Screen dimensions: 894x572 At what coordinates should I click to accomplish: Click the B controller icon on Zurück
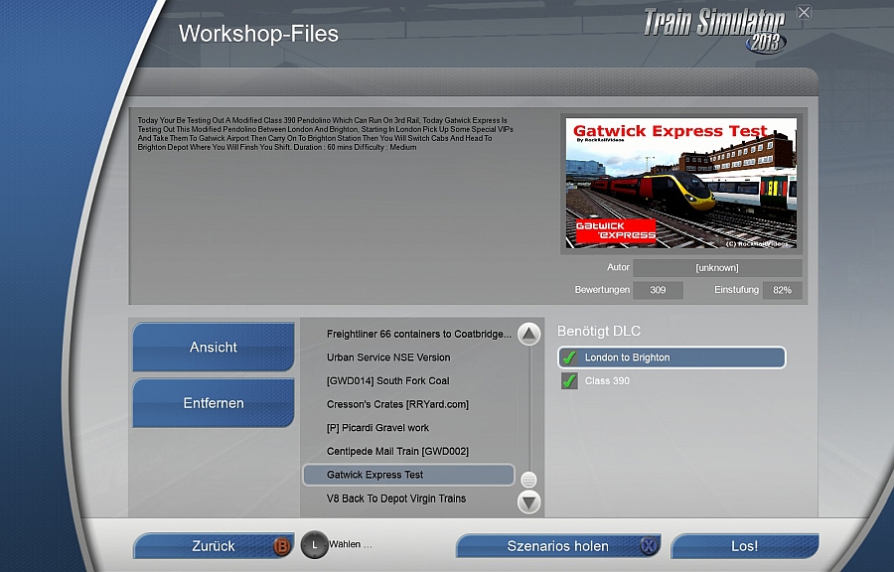(282, 546)
